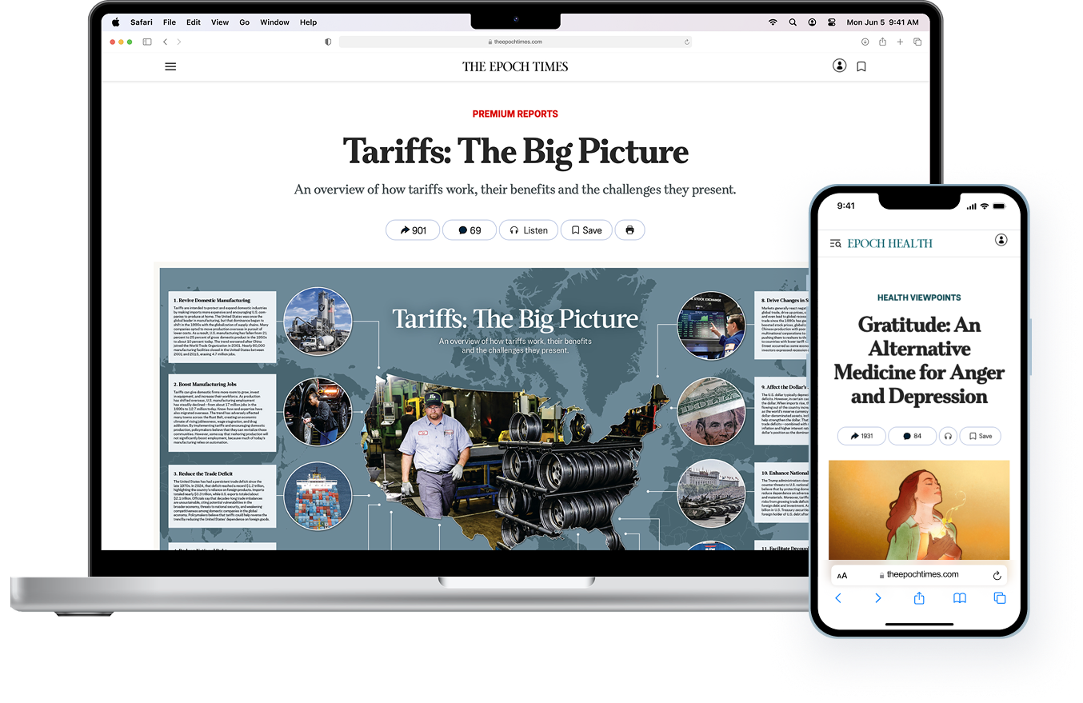Tap the share icon in the phone's bottom bar
The image size is (1083, 703).
919,598
